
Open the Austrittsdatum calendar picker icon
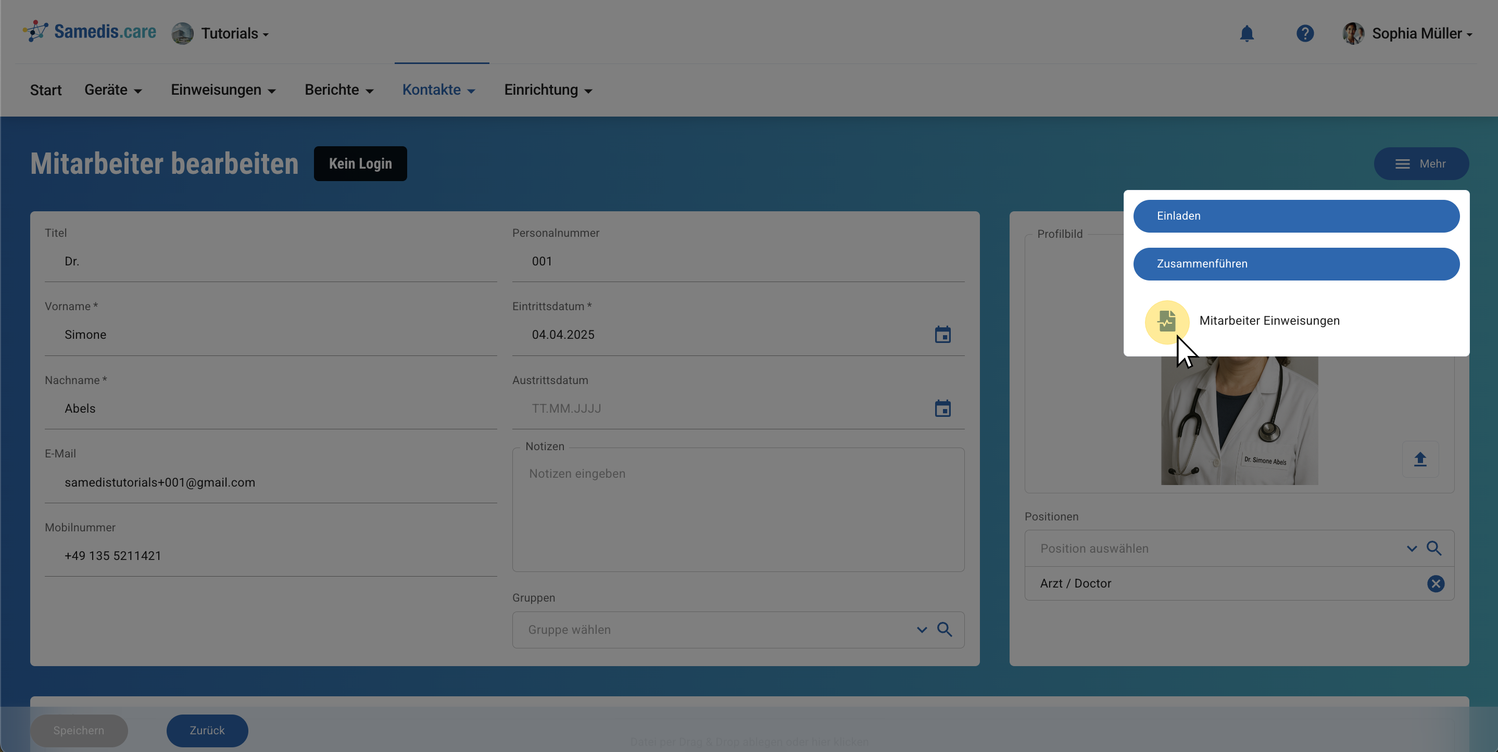click(x=942, y=409)
